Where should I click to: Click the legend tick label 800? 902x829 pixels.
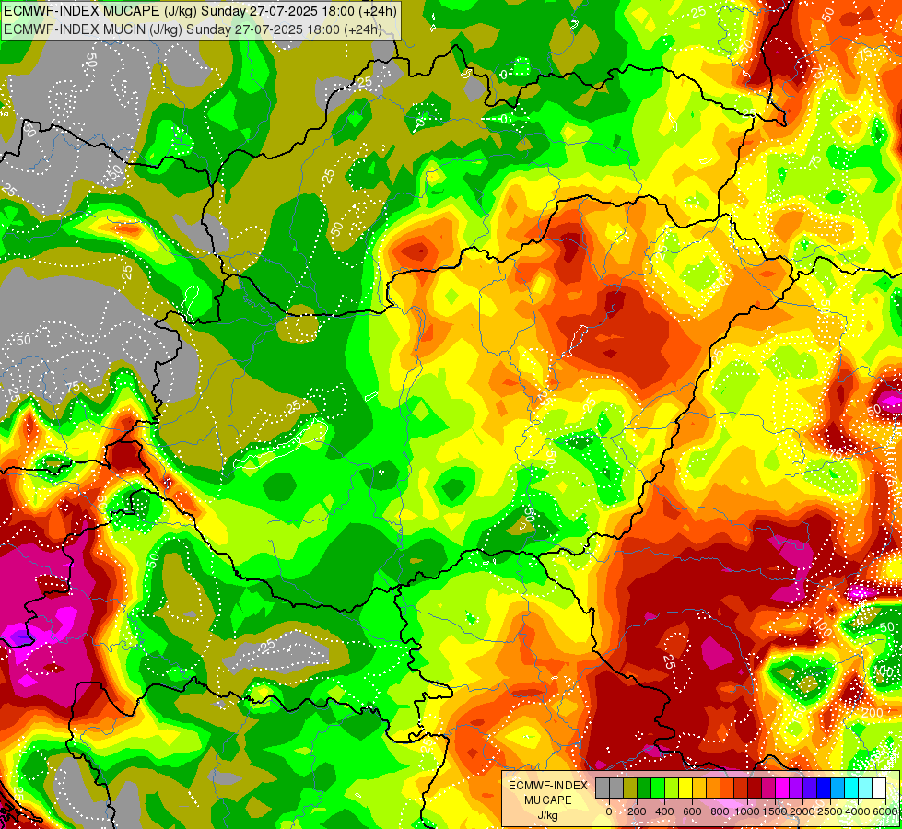[720, 811]
